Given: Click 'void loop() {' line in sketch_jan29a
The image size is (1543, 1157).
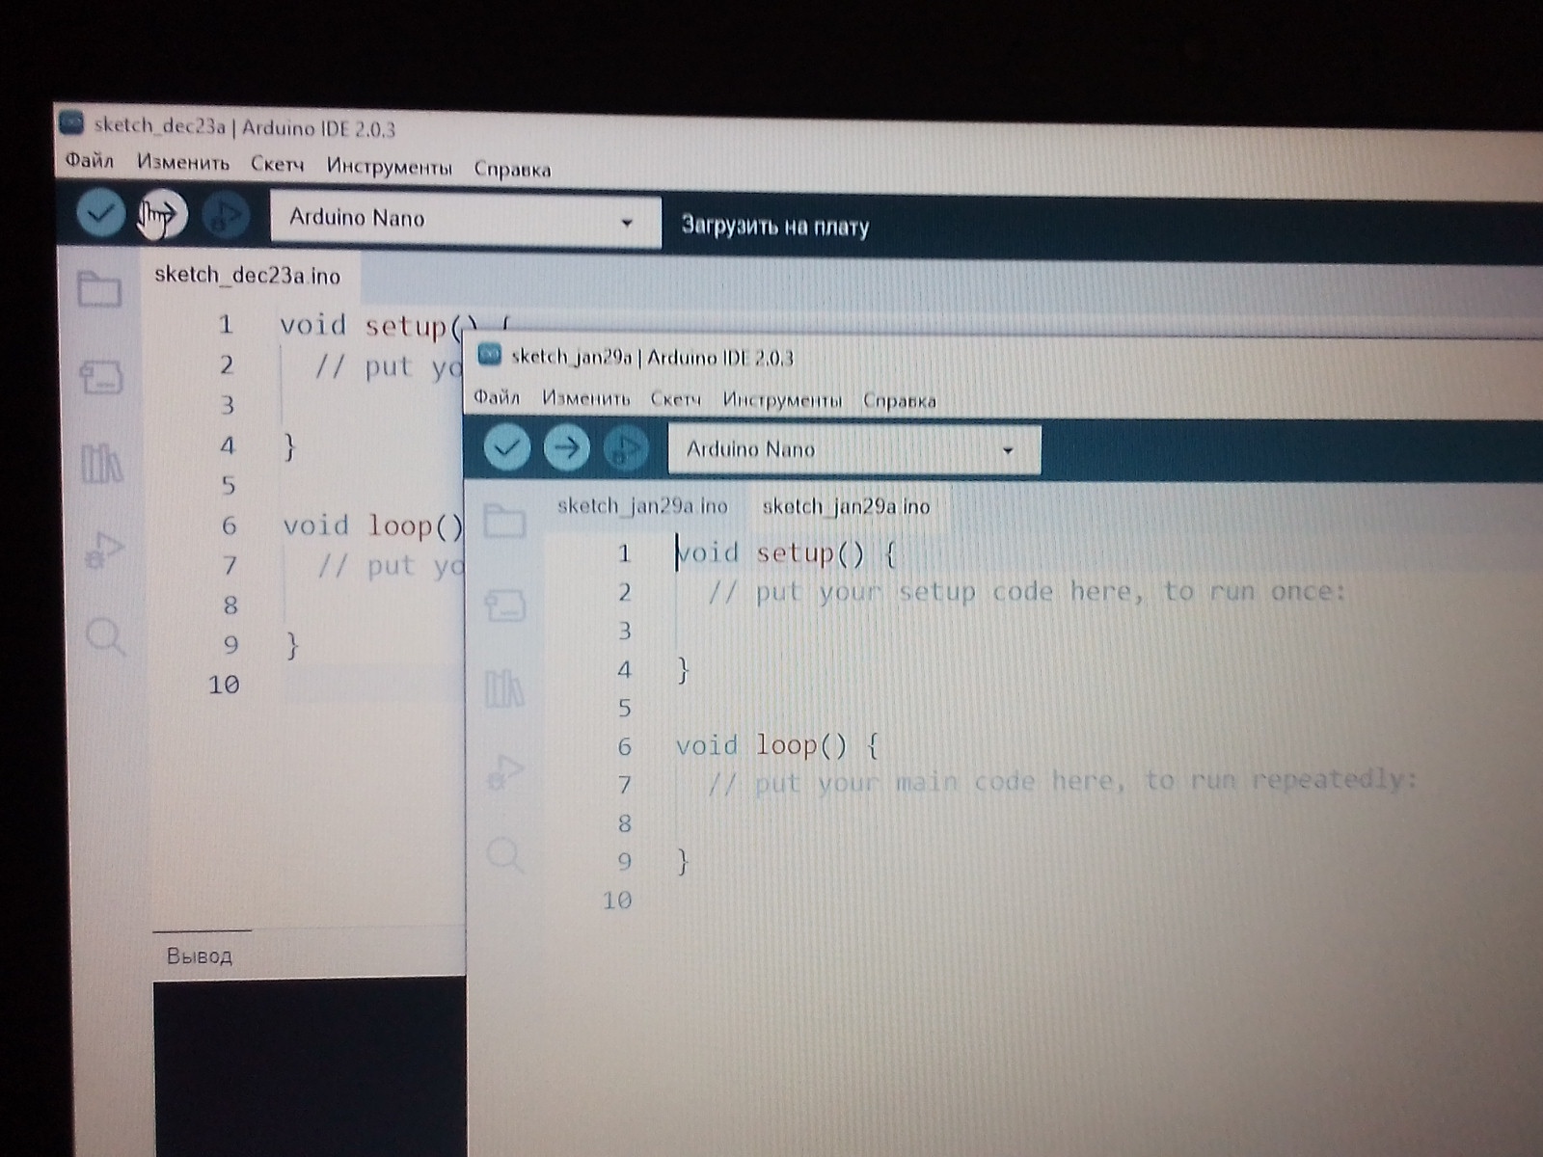Looking at the screenshot, I should point(777,745).
